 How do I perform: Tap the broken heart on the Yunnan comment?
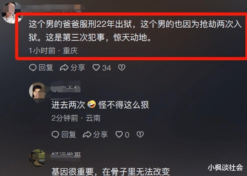coord(140,134)
